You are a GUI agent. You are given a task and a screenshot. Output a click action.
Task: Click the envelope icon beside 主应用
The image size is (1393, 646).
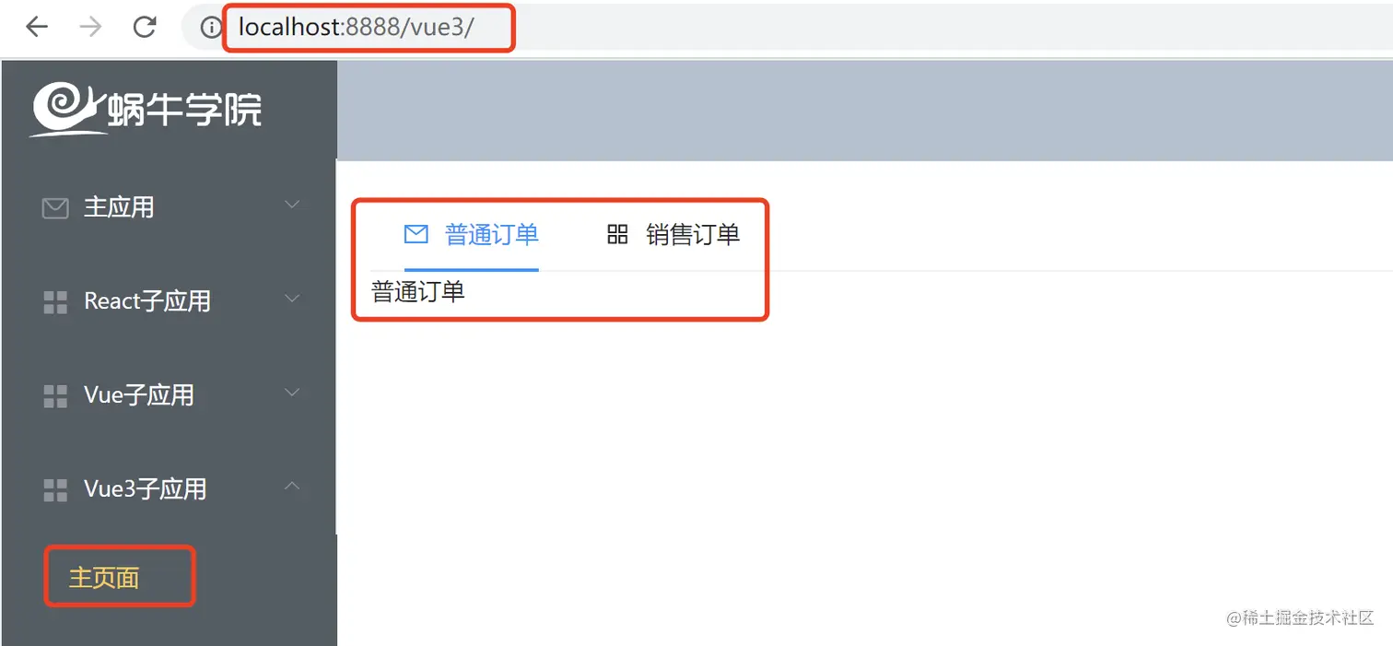pos(55,208)
